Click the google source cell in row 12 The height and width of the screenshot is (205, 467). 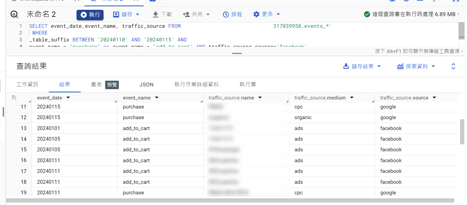[388, 117]
